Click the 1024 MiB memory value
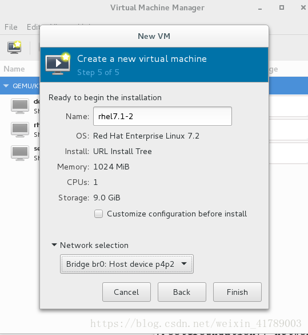The height and width of the screenshot is (335, 308). click(111, 167)
